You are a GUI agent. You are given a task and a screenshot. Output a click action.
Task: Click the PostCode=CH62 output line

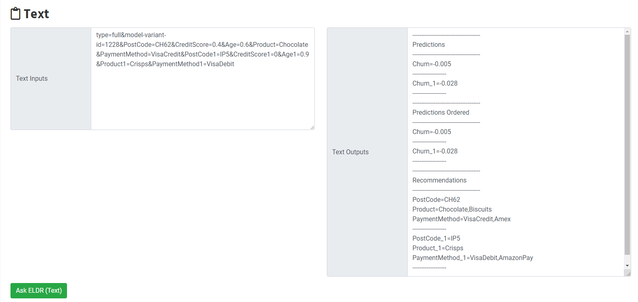[x=436, y=200]
